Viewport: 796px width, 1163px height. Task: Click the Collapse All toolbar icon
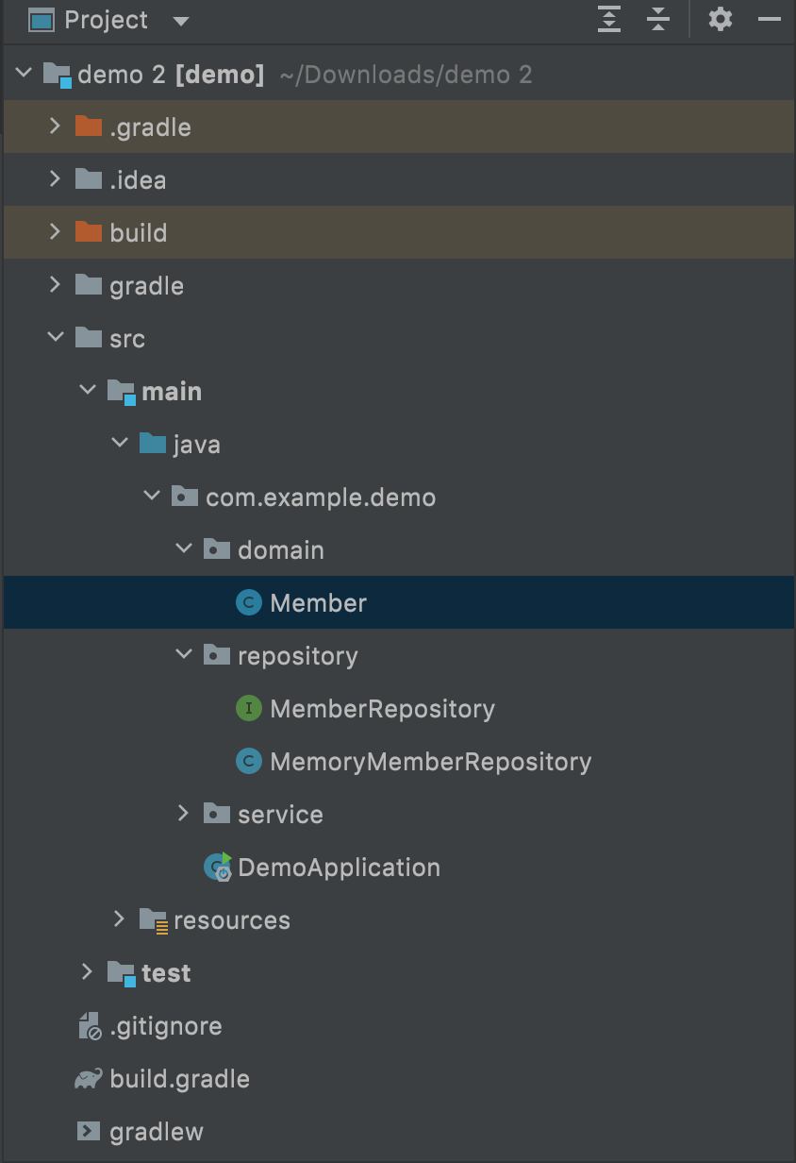tap(658, 19)
